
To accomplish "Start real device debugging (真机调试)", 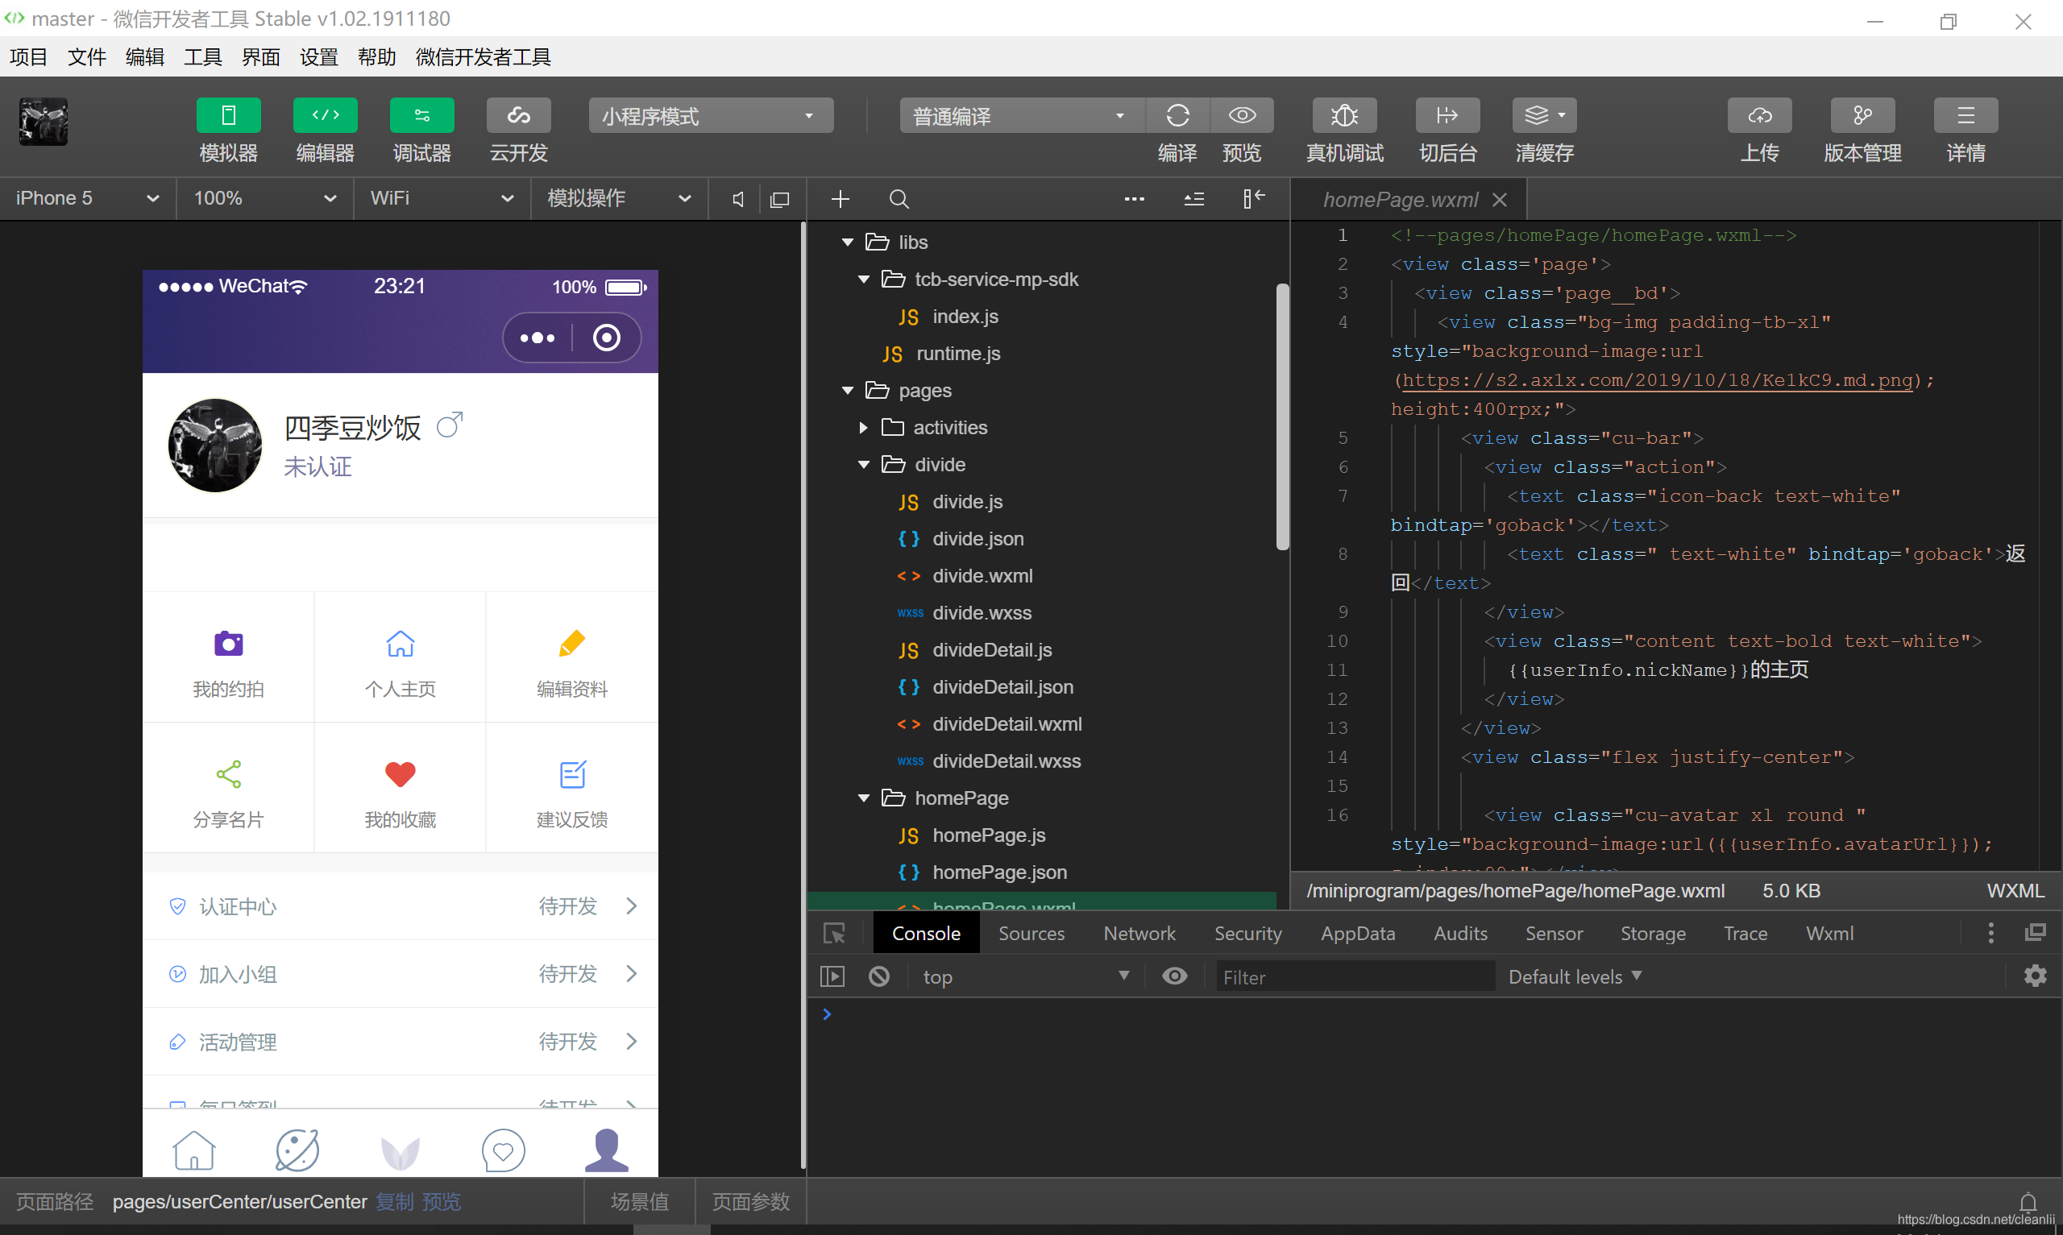I will click(1345, 115).
